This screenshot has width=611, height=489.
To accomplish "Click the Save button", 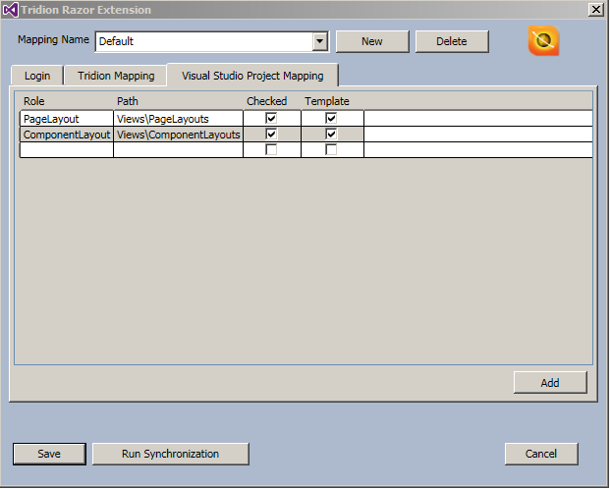I will (49, 454).
